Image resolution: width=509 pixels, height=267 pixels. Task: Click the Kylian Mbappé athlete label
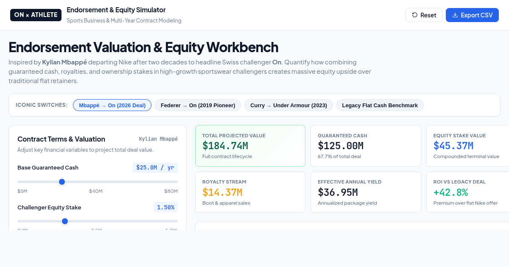click(x=158, y=139)
